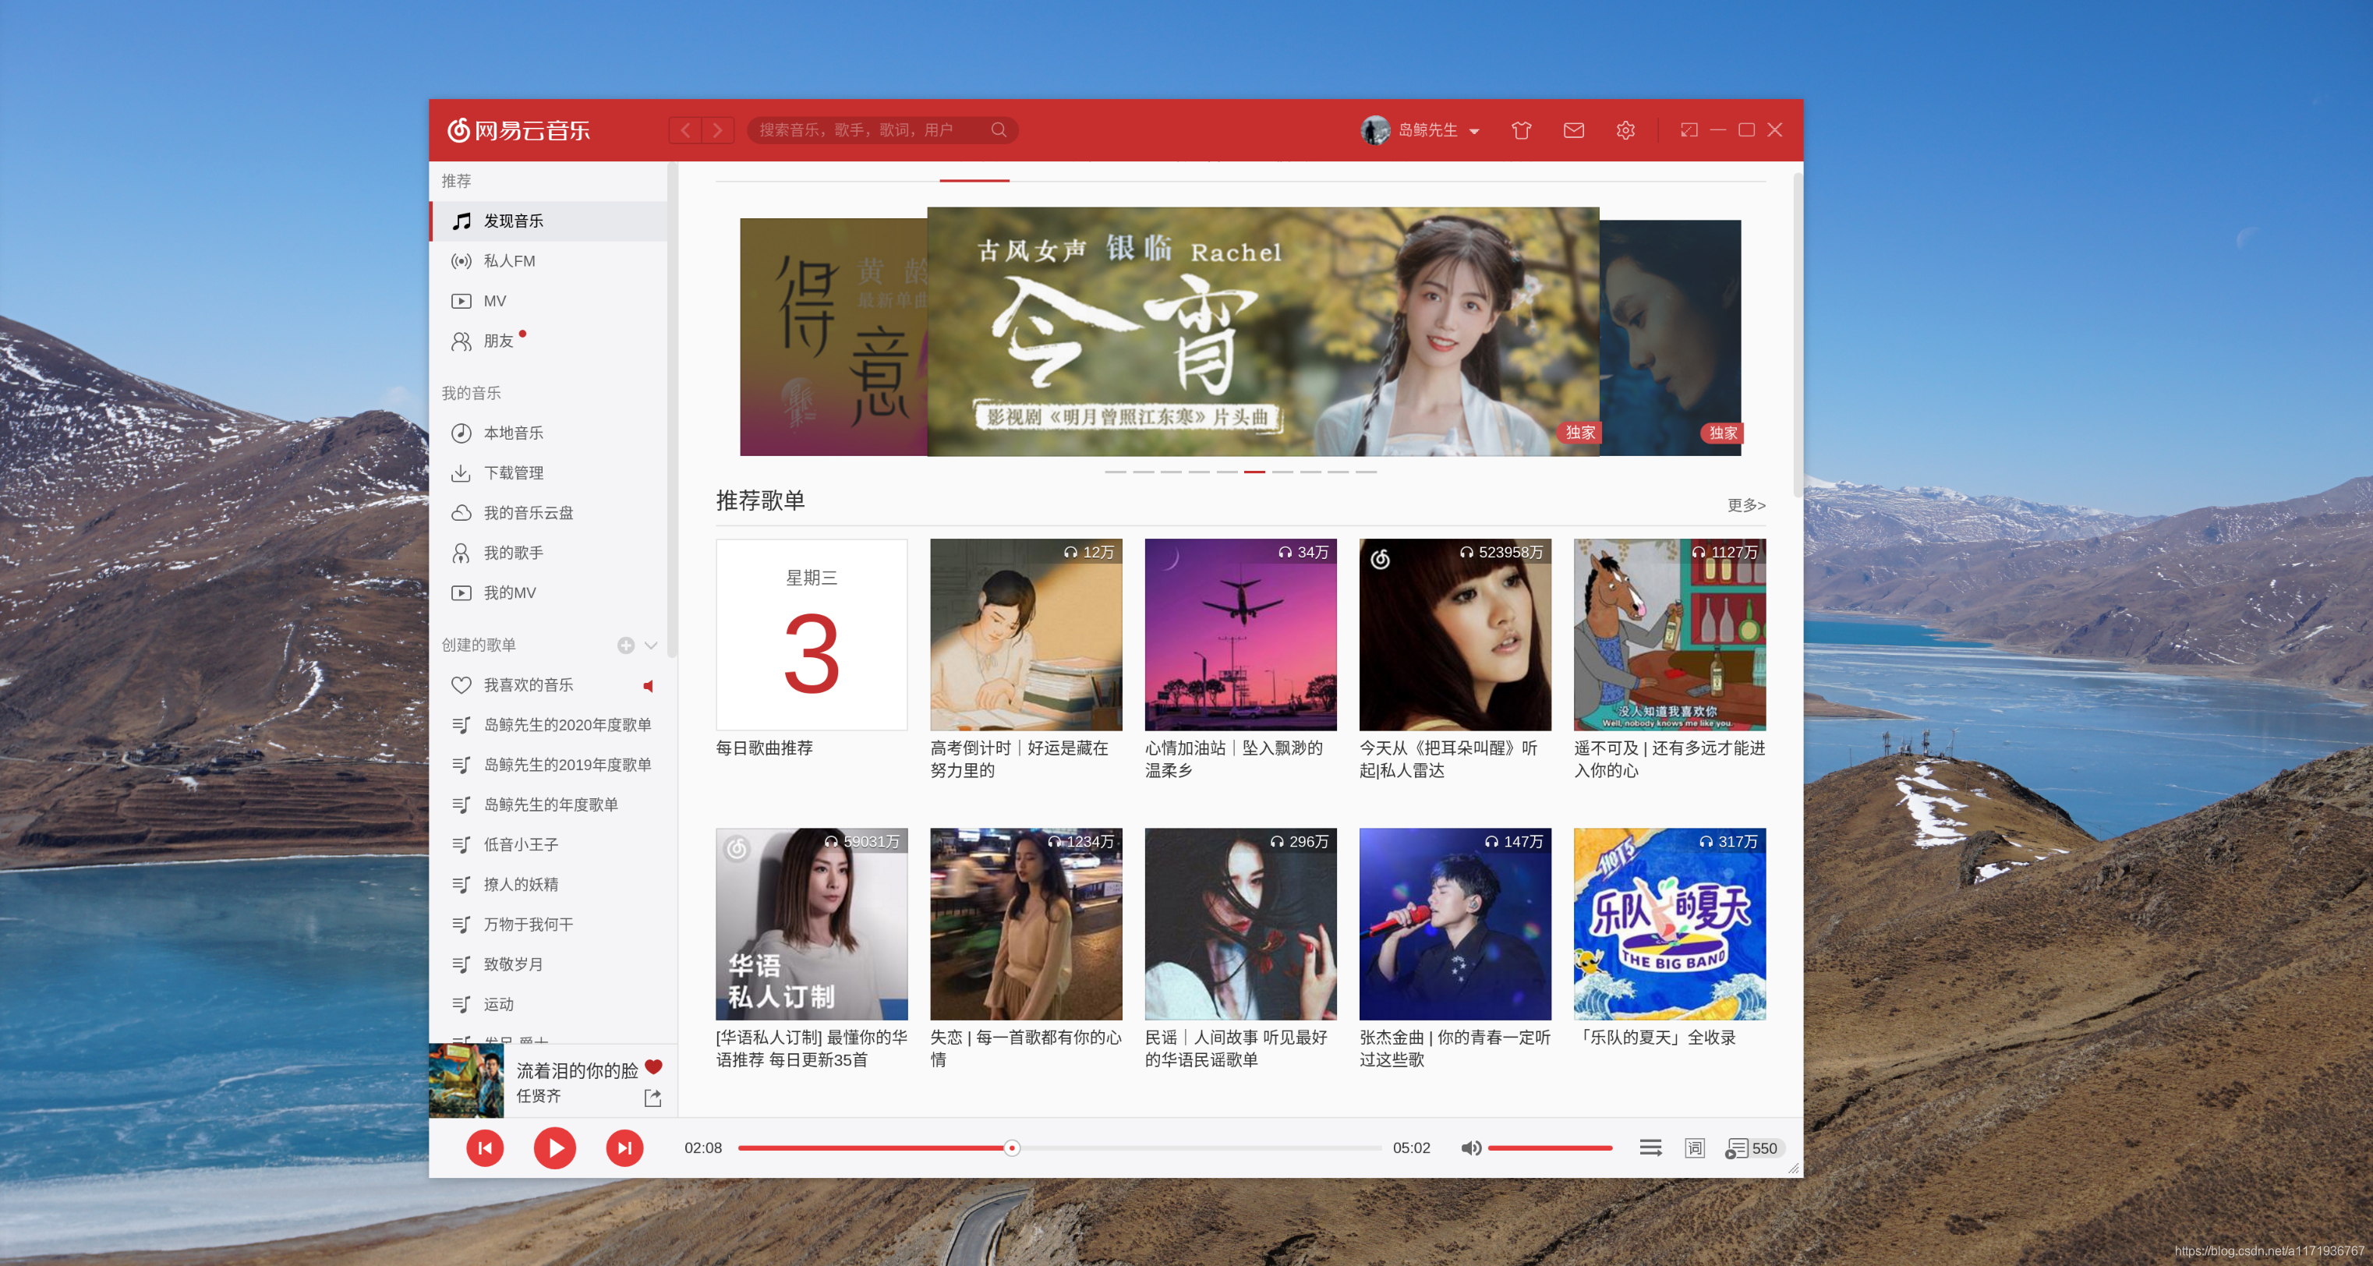Click the search magnifier icon
The image size is (2373, 1266).
tap(999, 130)
